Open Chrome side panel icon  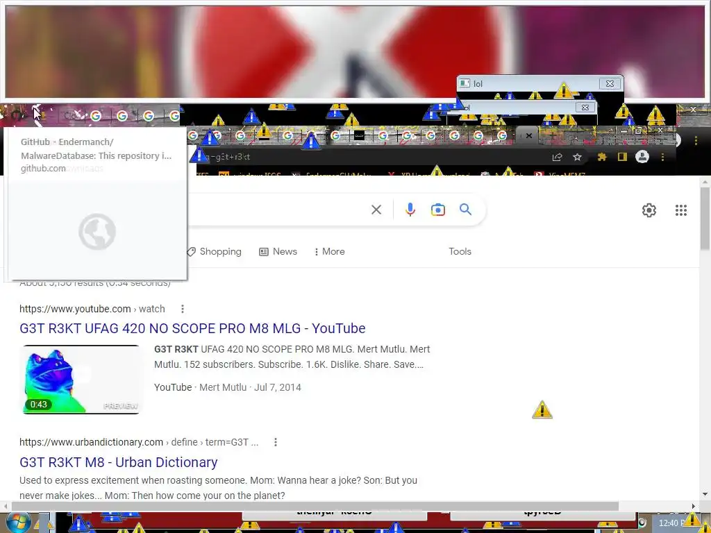pyautogui.click(x=622, y=157)
